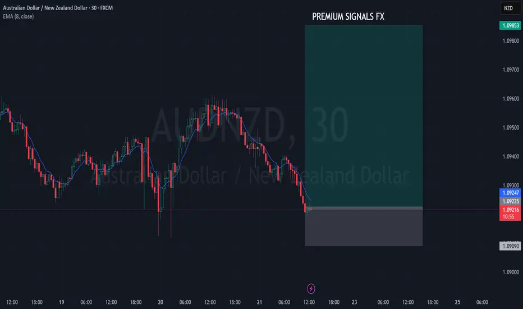Click the 1.09090 stop-loss price label
523x309 pixels.
[510, 246]
